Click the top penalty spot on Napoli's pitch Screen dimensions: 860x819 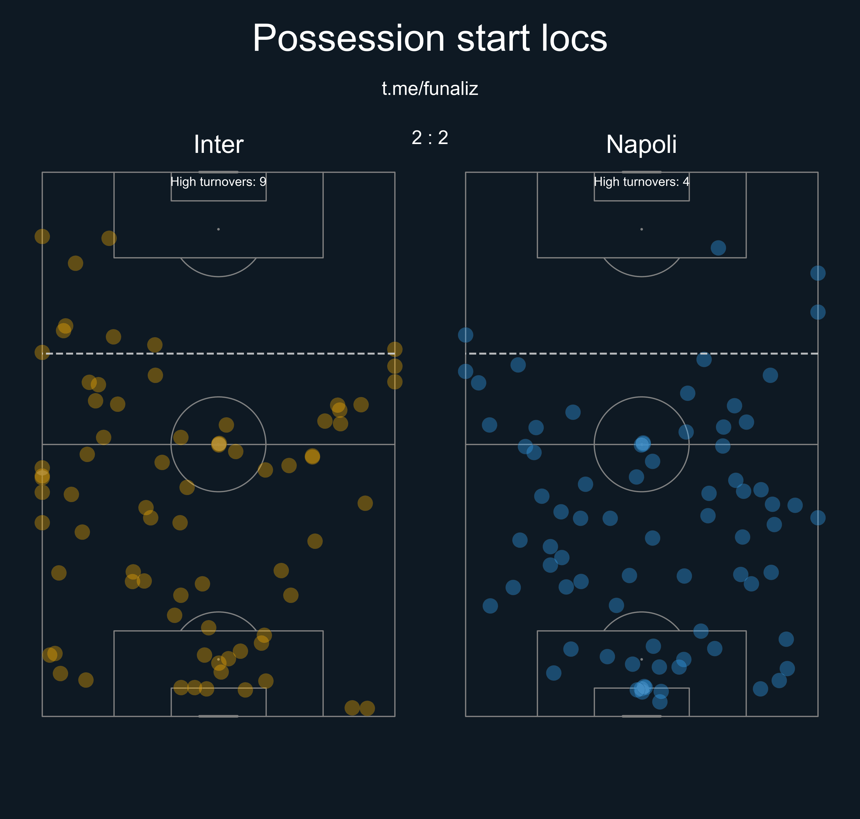pos(641,229)
